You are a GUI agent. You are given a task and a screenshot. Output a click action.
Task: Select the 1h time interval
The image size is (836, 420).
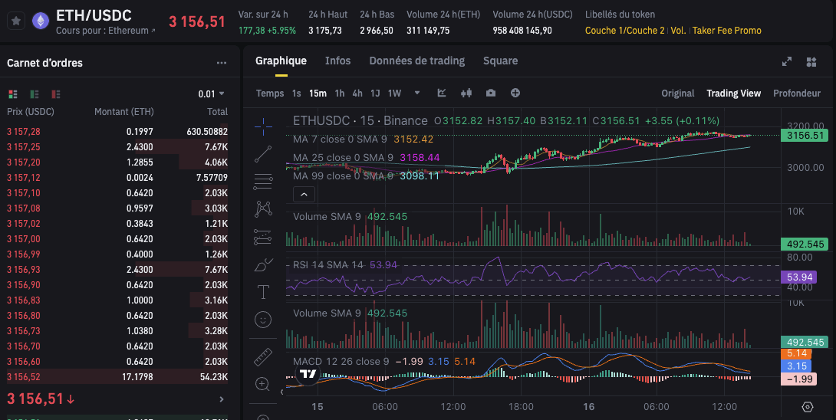pos(340,94)
